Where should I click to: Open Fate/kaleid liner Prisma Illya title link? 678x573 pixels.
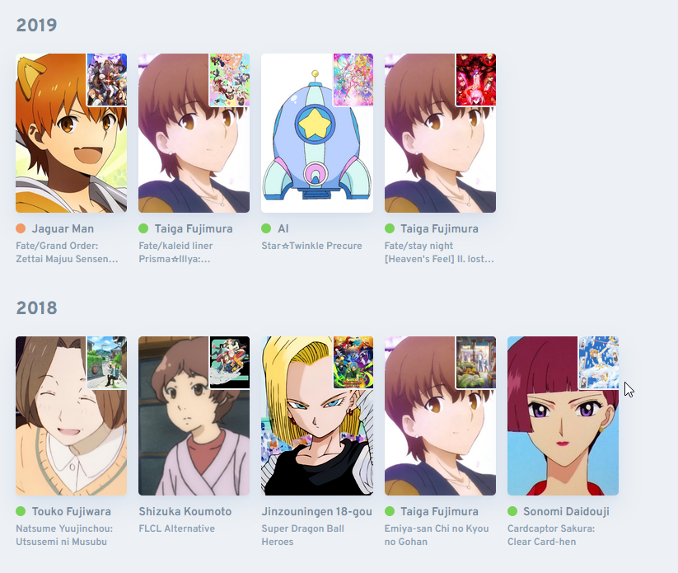[175, 252]
